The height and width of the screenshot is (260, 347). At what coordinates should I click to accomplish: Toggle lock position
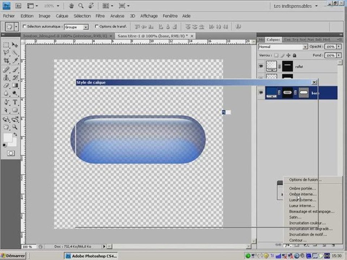pyautogui.click(x=288, y=55)
